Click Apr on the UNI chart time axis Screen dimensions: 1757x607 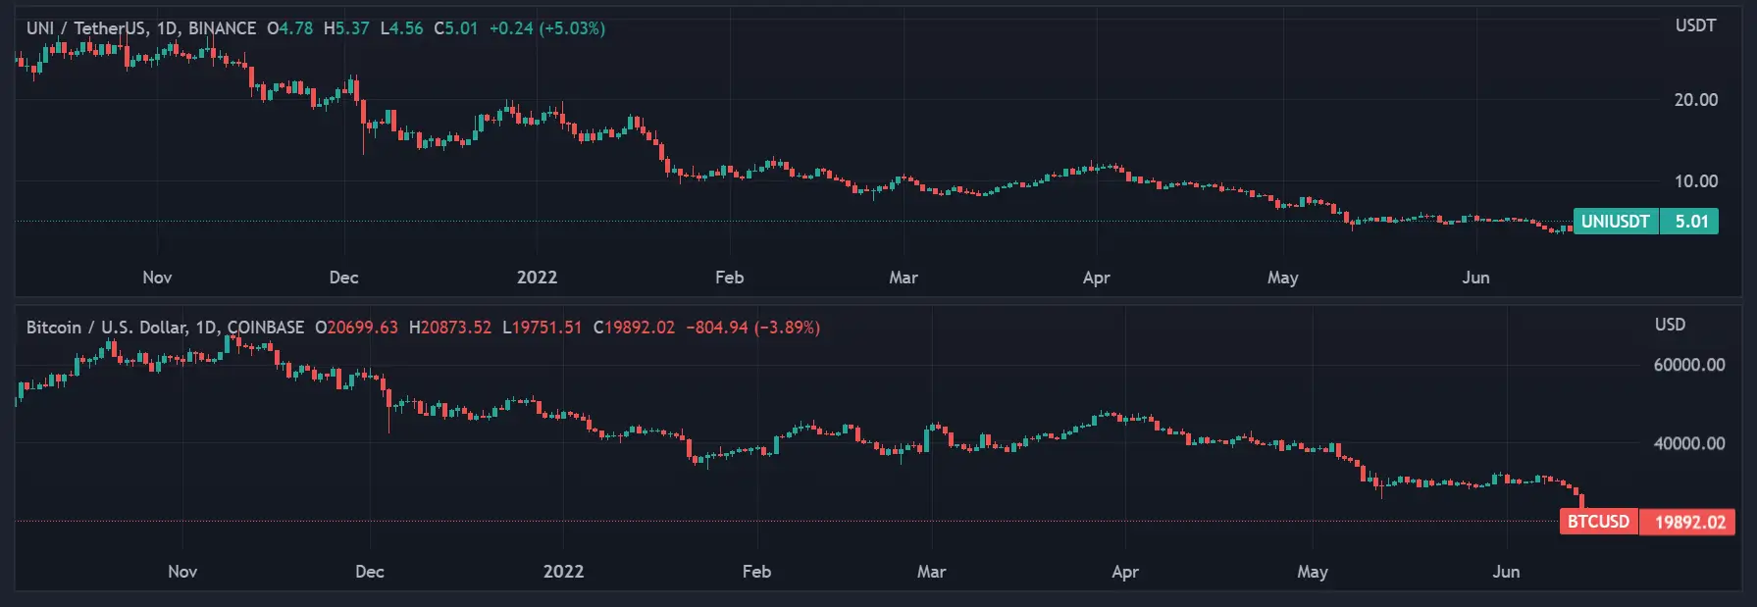pyautogui.click(x=1096, y=278)
